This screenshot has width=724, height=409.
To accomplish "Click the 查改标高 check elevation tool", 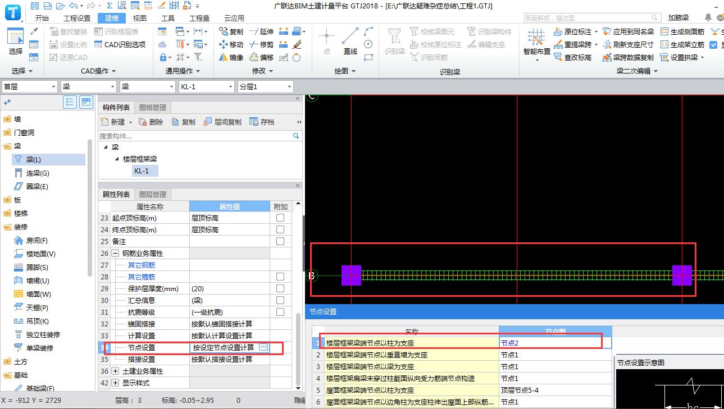I will click(x=573, y=57).
